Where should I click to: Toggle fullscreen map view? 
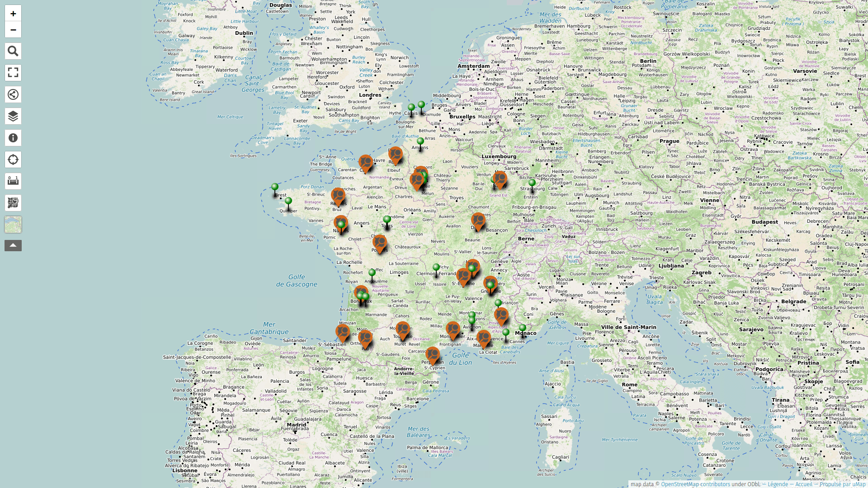point(13,73)
